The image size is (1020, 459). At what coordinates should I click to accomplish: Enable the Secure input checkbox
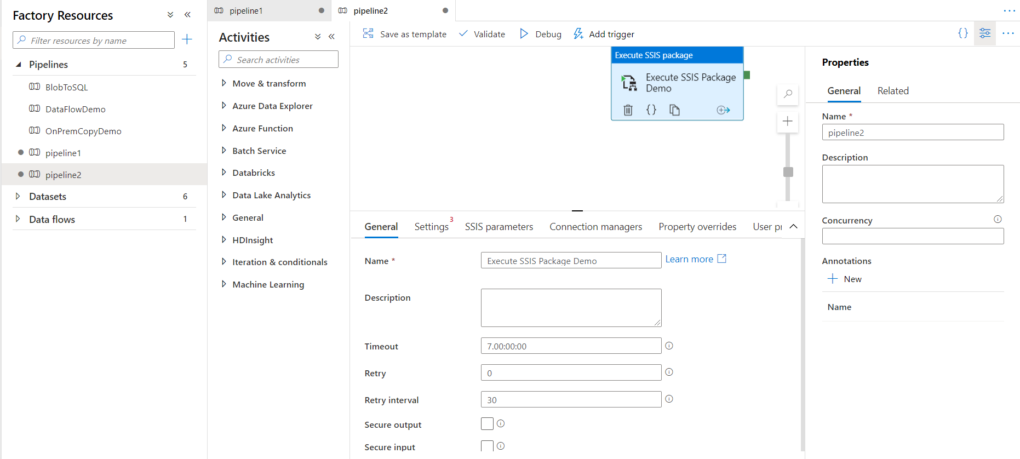[487, 446]
